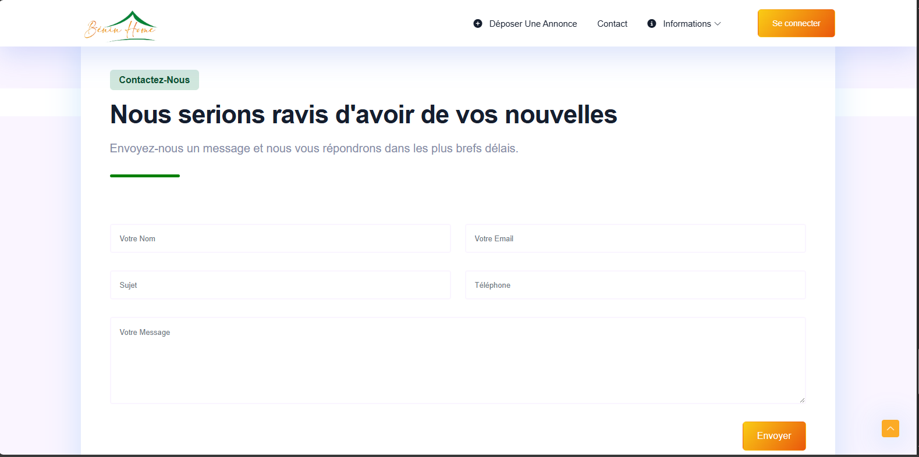Click the info icon beside Informations
Viewport: 919px width, 457px height.
(x=652, y=24)
